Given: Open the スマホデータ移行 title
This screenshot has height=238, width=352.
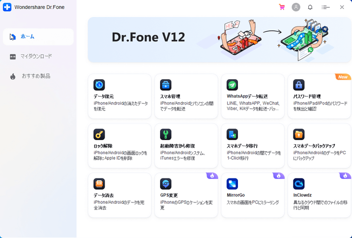Looking at the screenshot, I should [242, 146].
